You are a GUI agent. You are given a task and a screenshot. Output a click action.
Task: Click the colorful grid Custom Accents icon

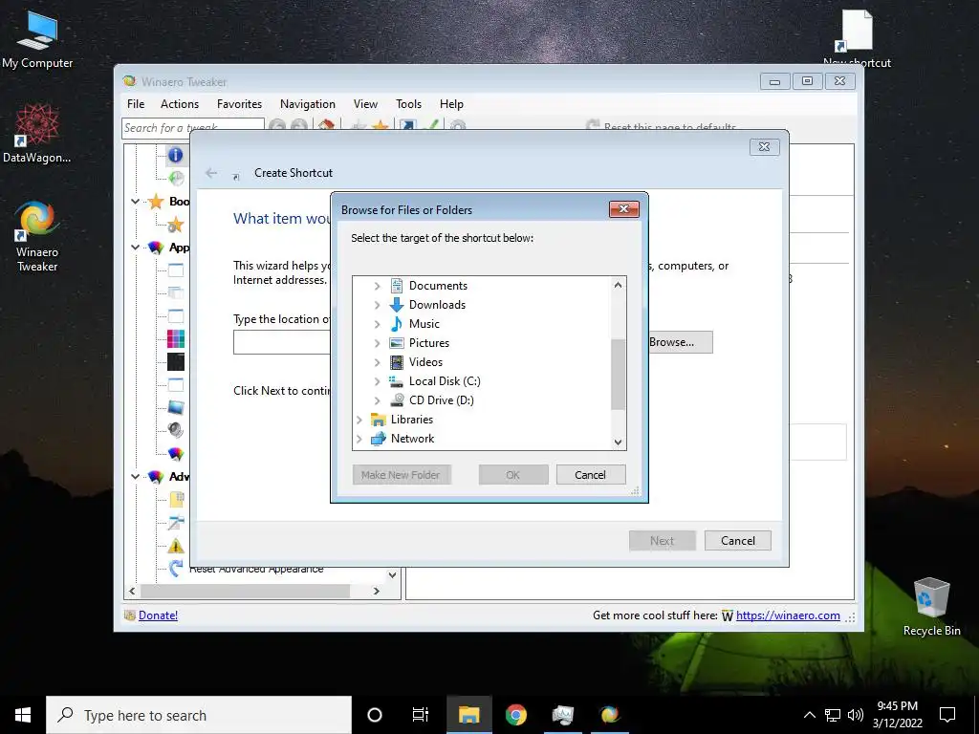click(176, 339)
